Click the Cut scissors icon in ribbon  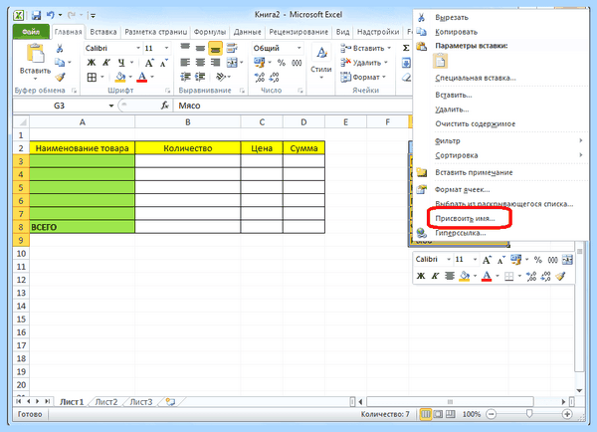(60, 49)
